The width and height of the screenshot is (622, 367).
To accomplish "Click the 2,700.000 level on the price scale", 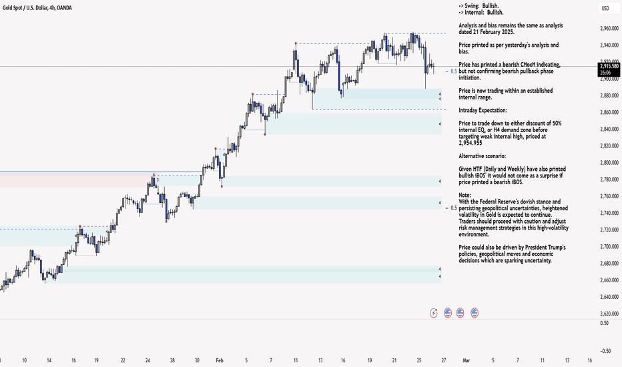I will coord(610,246).
